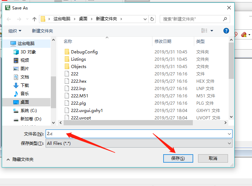The height and width of the screenshot is (186, 252).
Task: Click the 取消 button
Action: [x=213, y=158]
